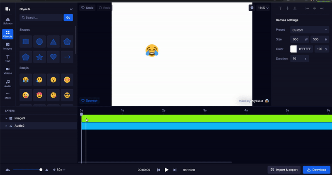Edit the #FFFFFF hex color field
The image size is (332, 175).
(x=305, y=49)
